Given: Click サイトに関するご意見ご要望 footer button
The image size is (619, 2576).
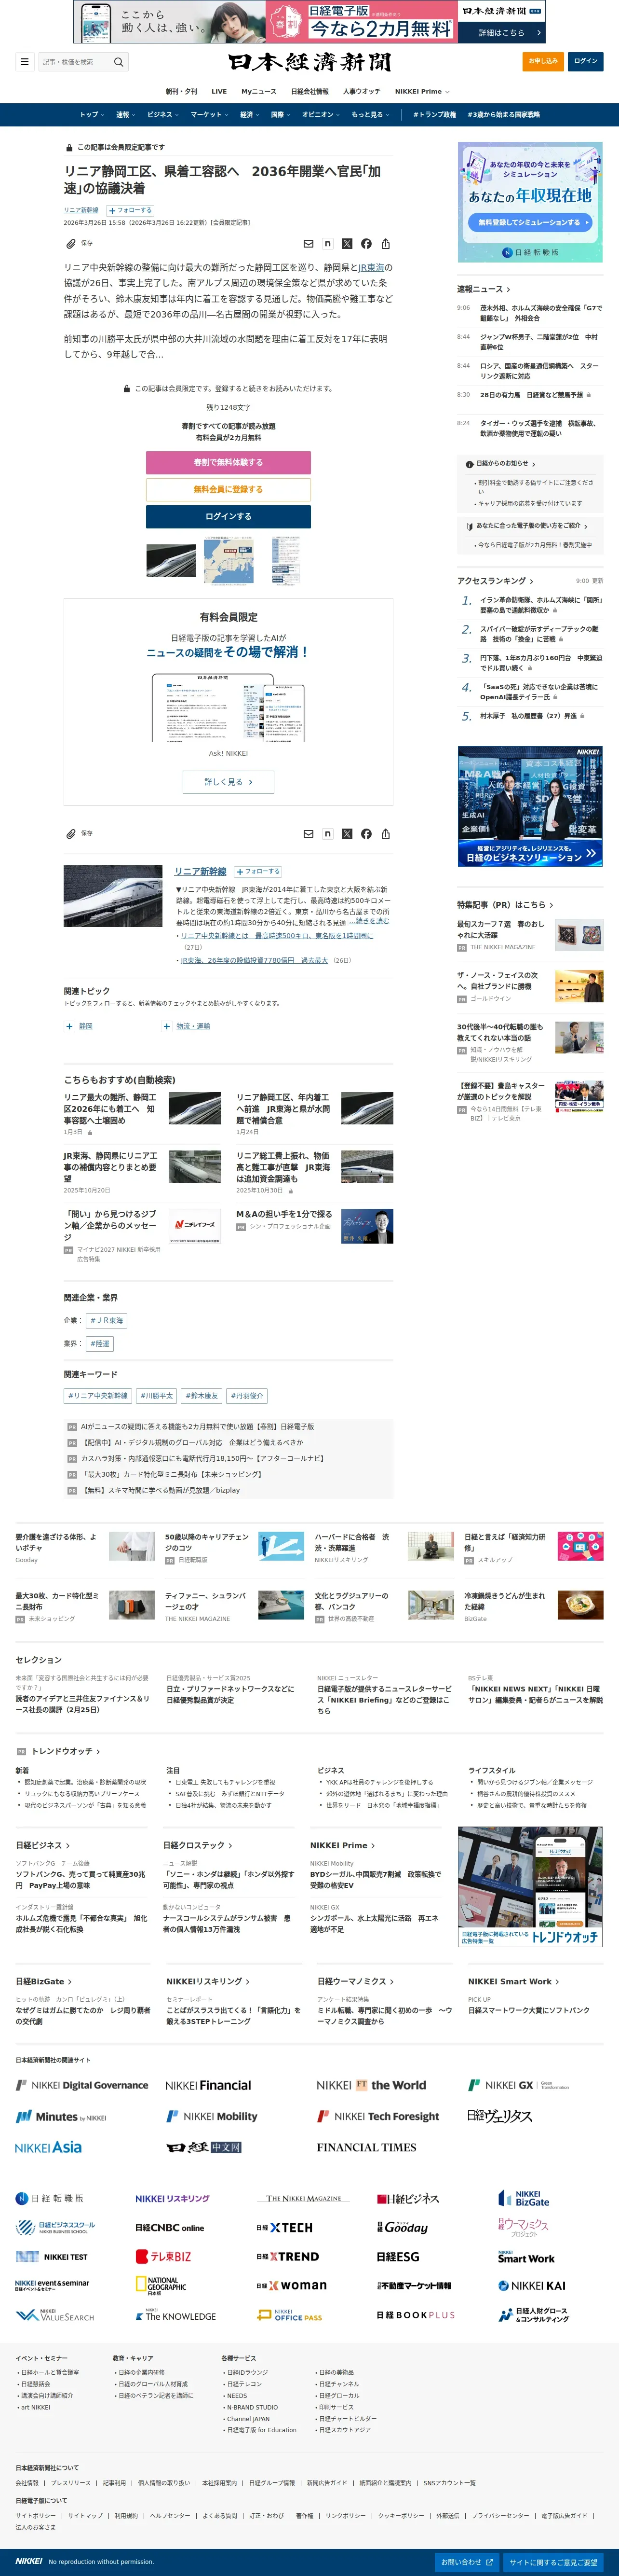Looking at the screenshot, I should point(553,2562).
